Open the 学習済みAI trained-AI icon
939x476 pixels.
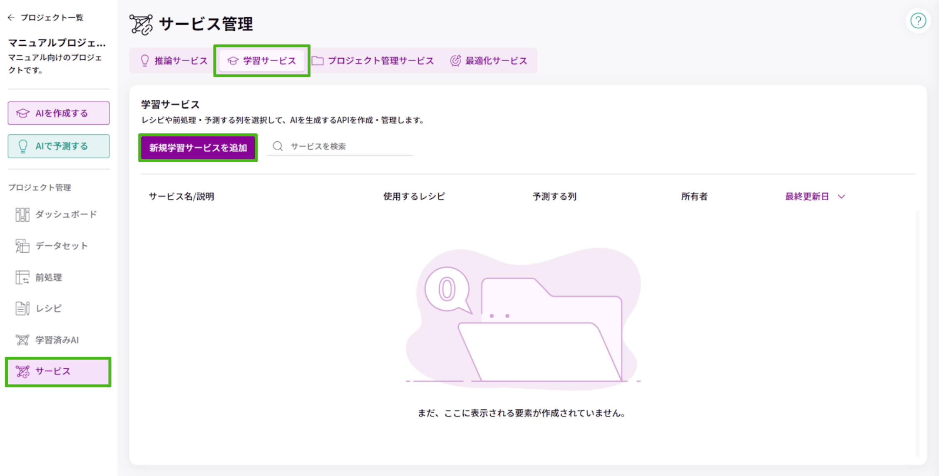(x=22, y=340)
